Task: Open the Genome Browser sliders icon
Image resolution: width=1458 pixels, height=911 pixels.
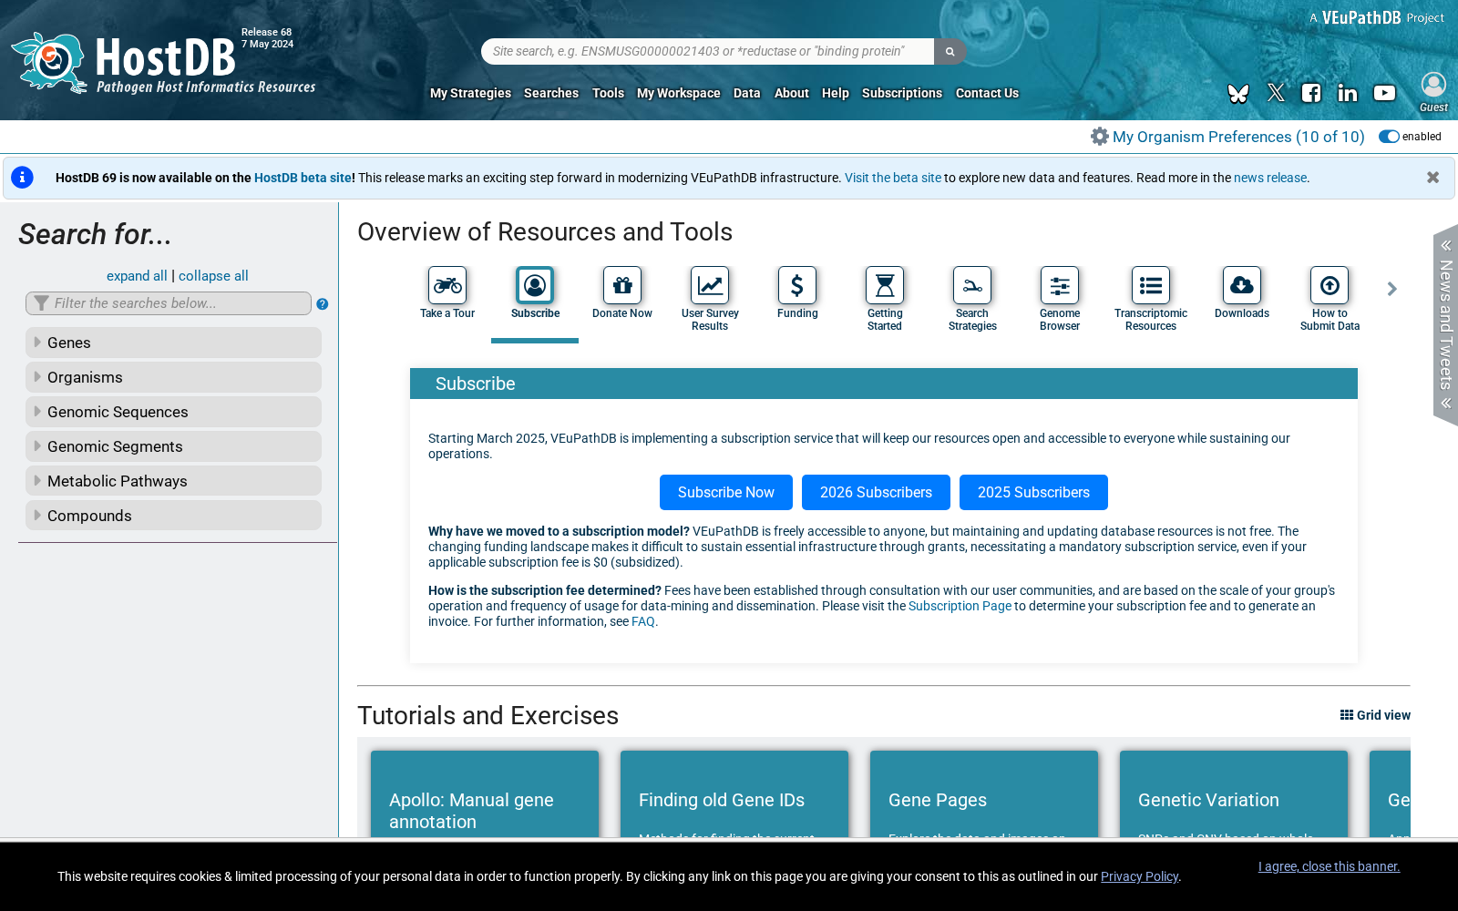Action: point(1060,285)
